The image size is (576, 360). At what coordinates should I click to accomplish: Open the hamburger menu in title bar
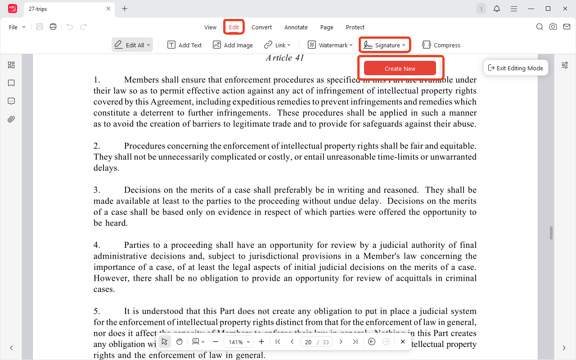pyautogui.click(x=513, y=9)
